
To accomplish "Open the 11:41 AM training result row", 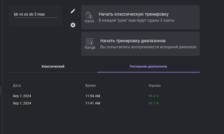I will (x=104, y=103).
